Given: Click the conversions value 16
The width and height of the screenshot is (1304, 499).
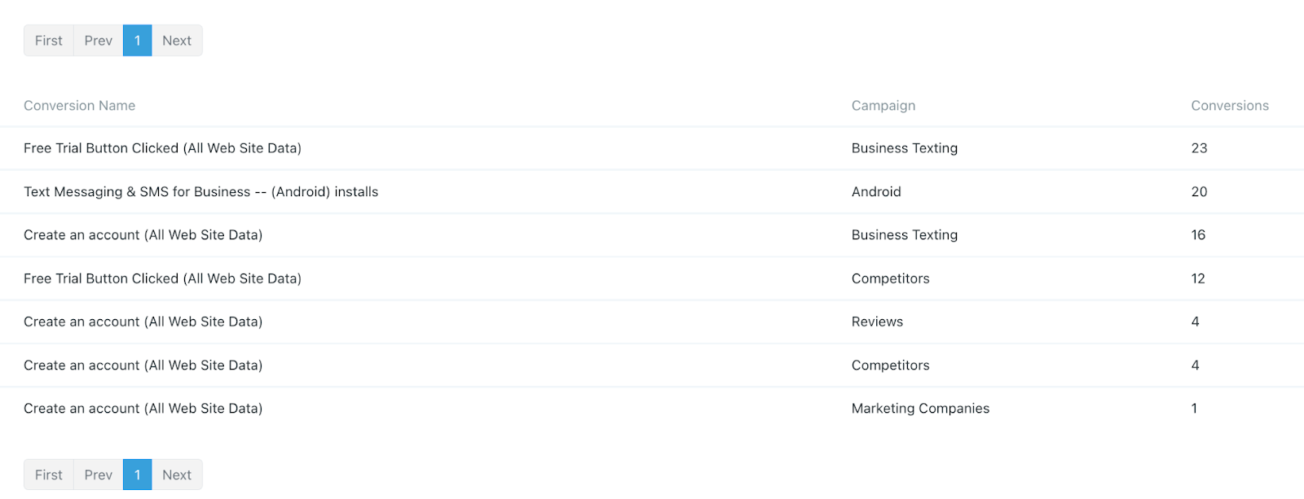Looking at the screenshot, I should [x=1198, y=235].
